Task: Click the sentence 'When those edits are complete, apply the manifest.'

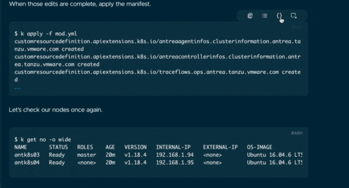Action: point(80,4)
